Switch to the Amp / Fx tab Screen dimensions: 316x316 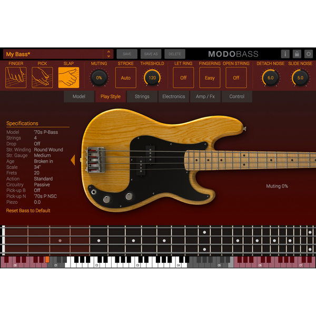205,96
